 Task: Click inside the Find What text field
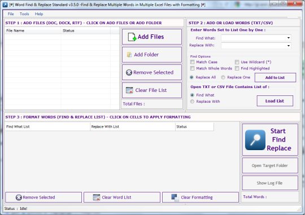pyautogui.click(x=256, y=38)
